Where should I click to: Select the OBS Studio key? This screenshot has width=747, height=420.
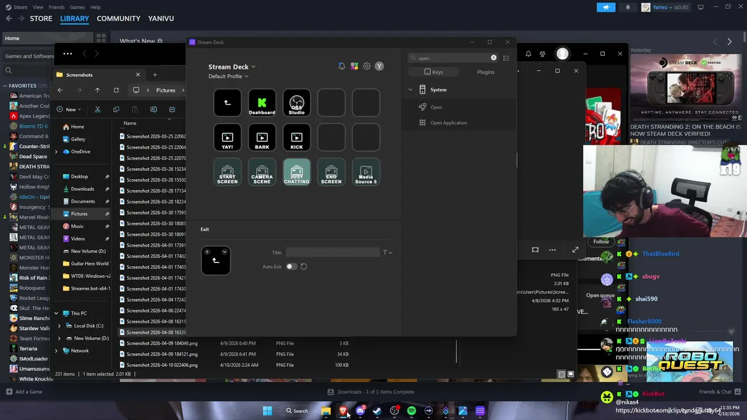pos(296,103)
